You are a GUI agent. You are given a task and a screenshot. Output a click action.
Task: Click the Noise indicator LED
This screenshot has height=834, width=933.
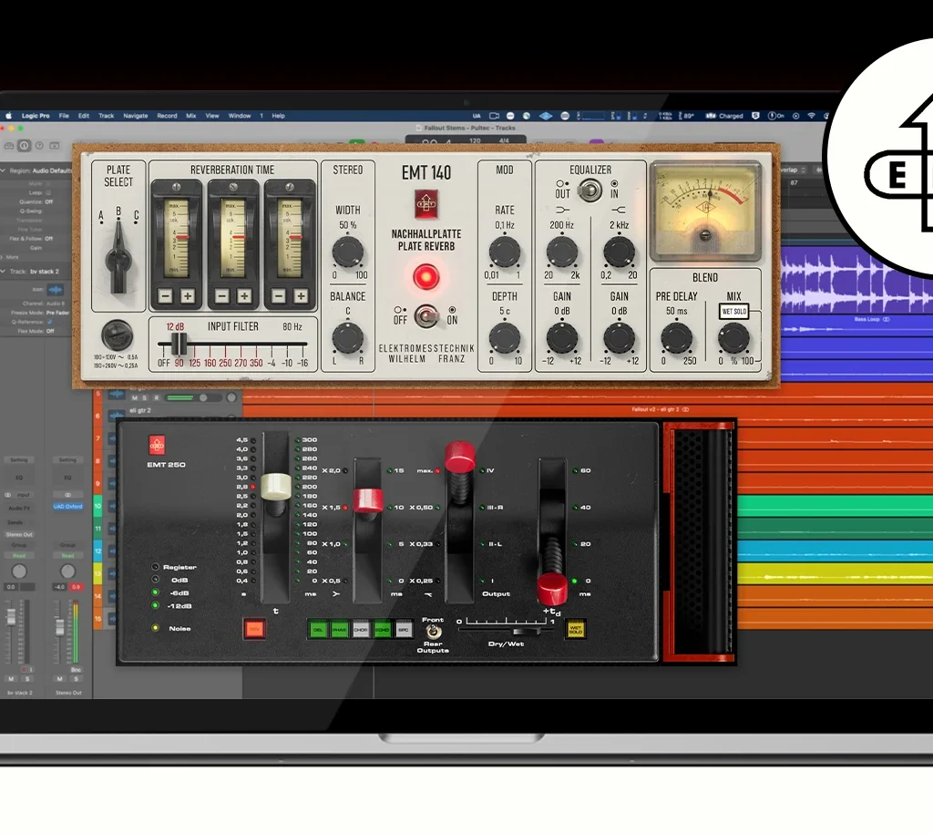(155, 628)
